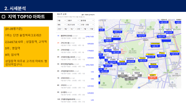Click the gray 현대 map marker

123,75
